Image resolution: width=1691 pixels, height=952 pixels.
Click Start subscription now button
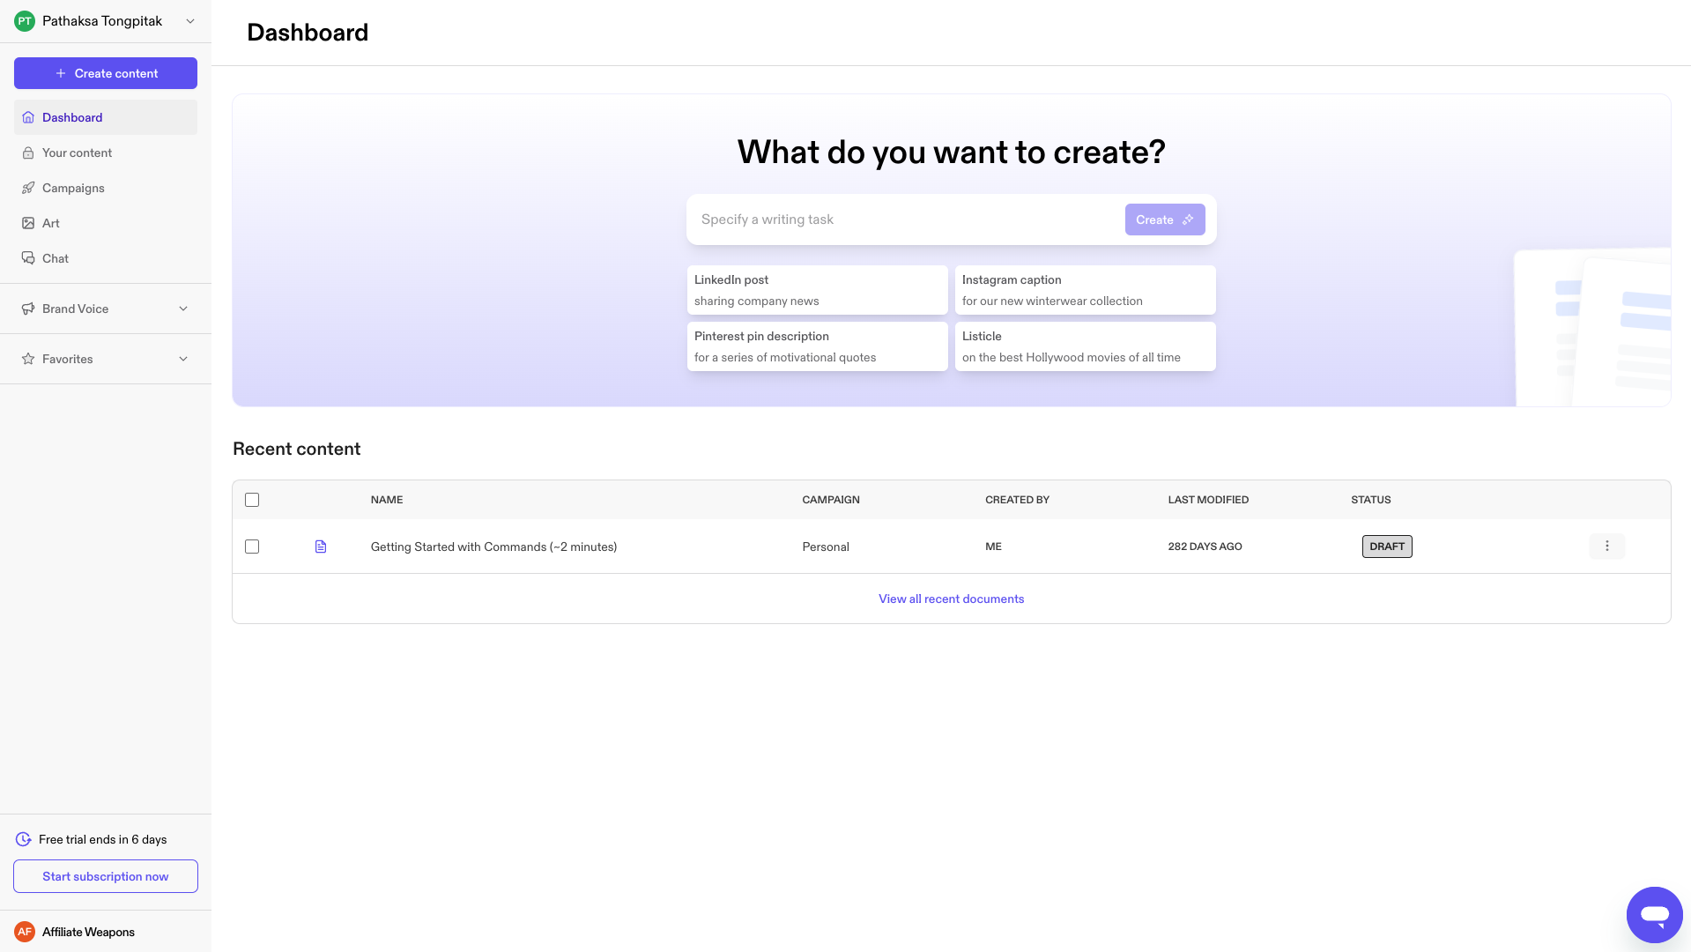[106, 876]
